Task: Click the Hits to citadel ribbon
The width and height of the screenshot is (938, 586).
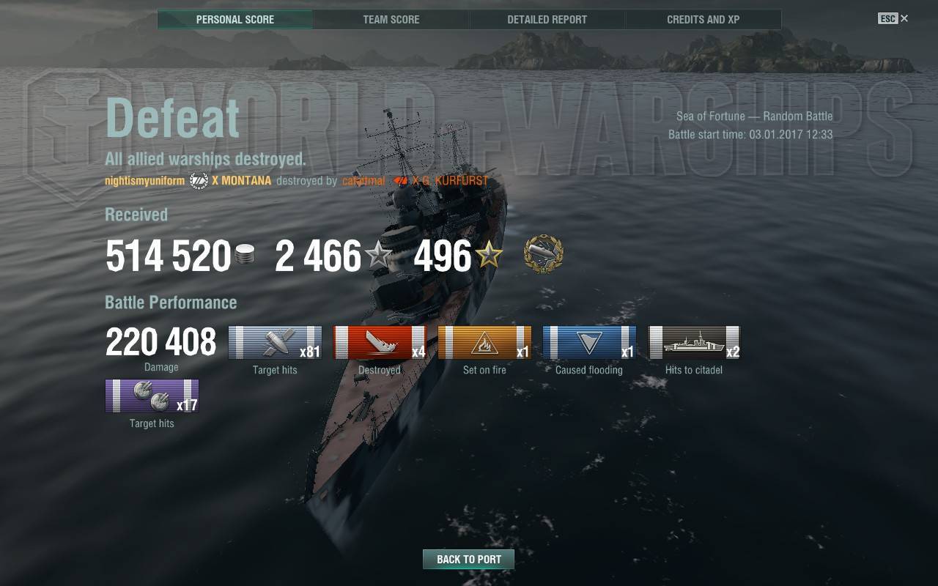Action: pos(694,342)
